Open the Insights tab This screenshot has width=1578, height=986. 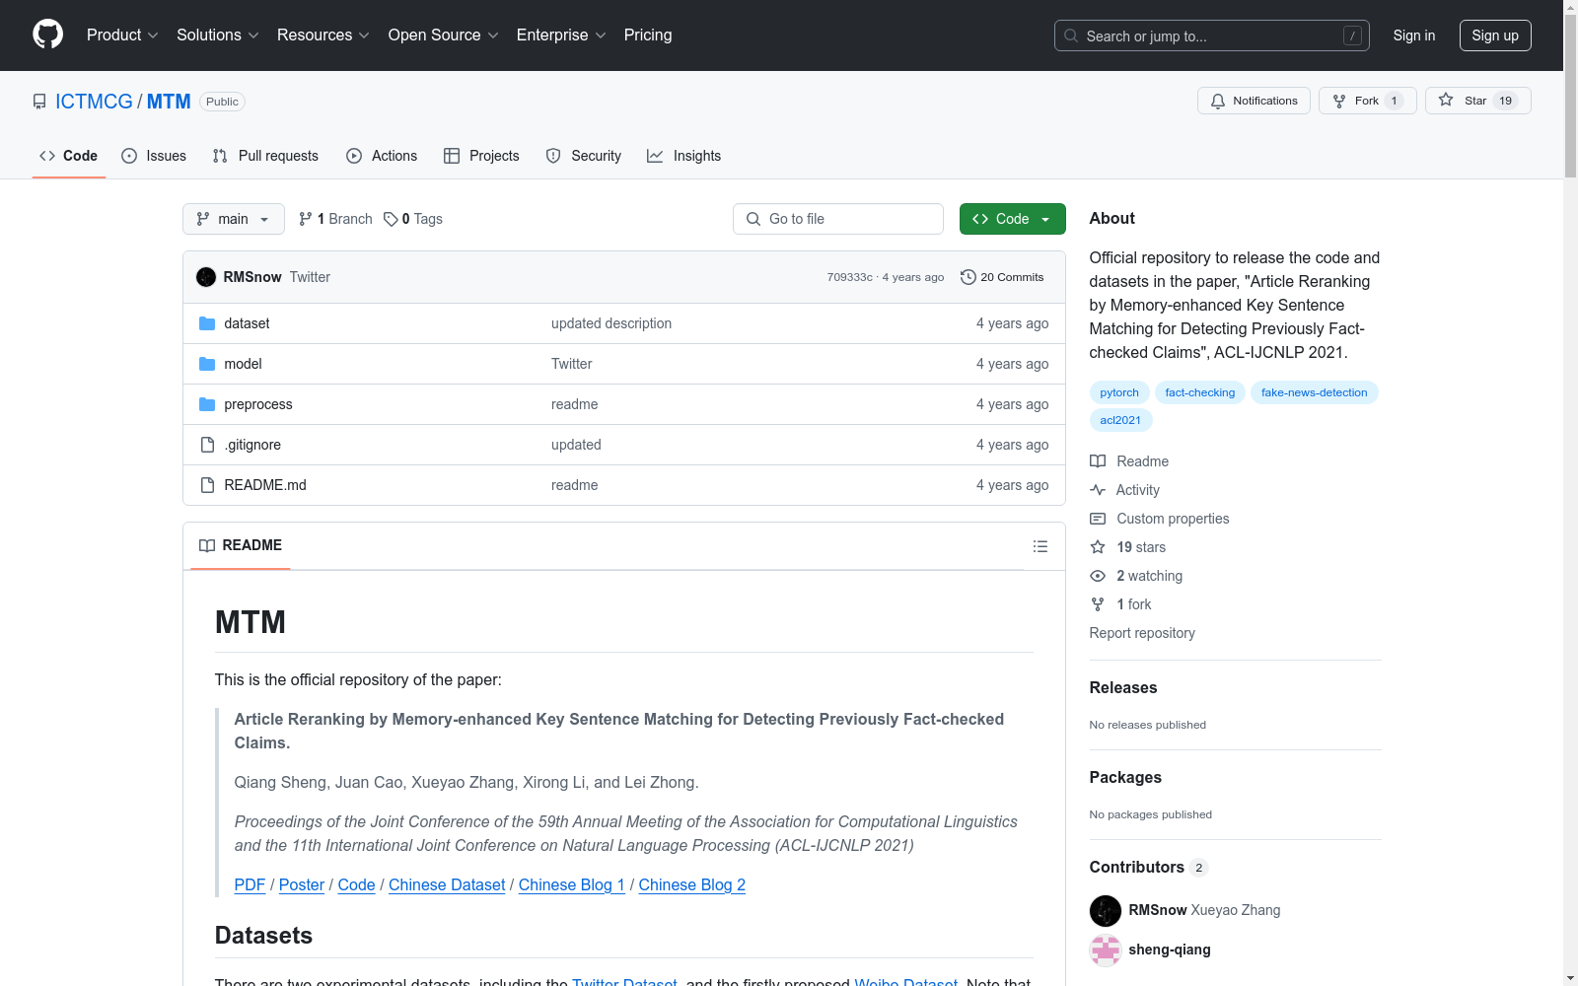[x=684, y=156]
